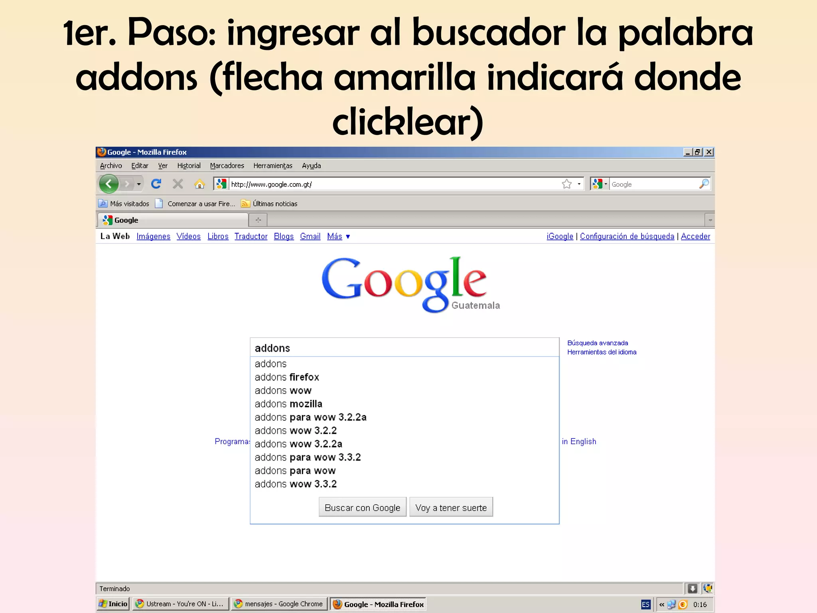Screen dimensions: 817x613
Task: Open the downloads arrow icon in status bar
Action: click(693, 588)
